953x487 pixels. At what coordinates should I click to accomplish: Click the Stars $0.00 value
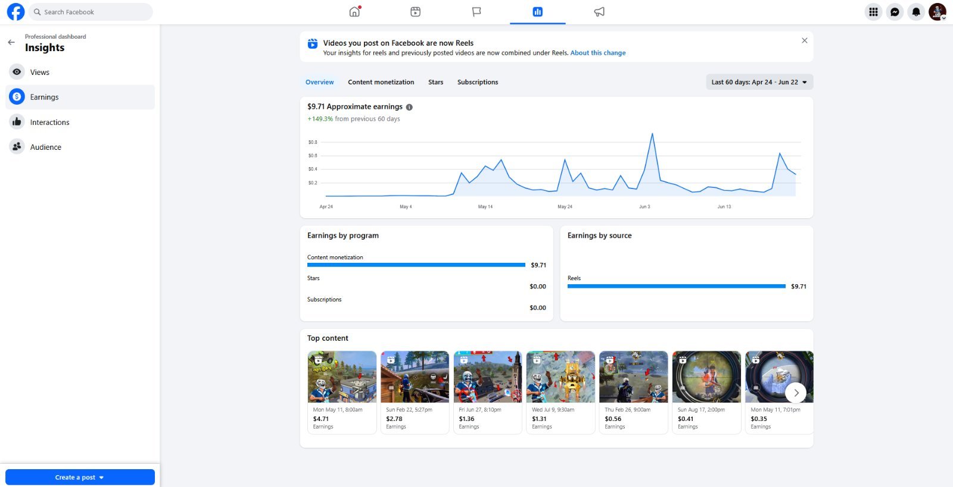[x=538, y=287]
